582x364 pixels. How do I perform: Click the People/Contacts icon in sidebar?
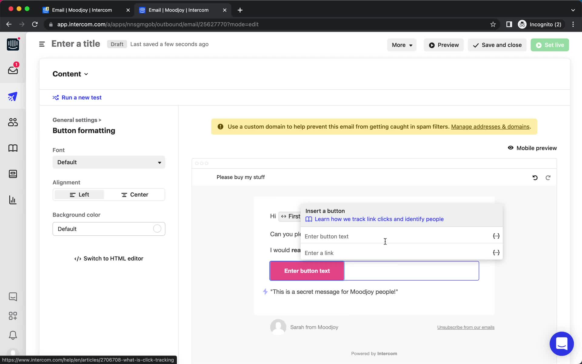click(12, 122)
